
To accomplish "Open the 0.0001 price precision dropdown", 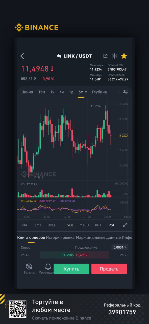I will [120, 247].
